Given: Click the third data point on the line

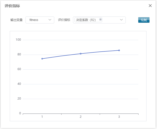Looking at the screenshot, I should coord(119,50).
